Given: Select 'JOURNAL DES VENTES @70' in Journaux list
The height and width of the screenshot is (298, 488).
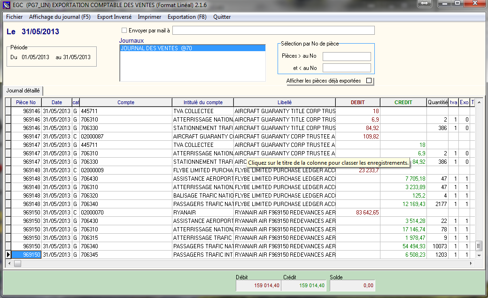Looking at the screenshot, I should [156, 48].
